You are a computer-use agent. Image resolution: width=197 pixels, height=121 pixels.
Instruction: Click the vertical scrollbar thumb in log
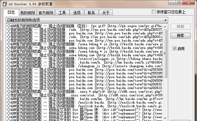point(165,53)
